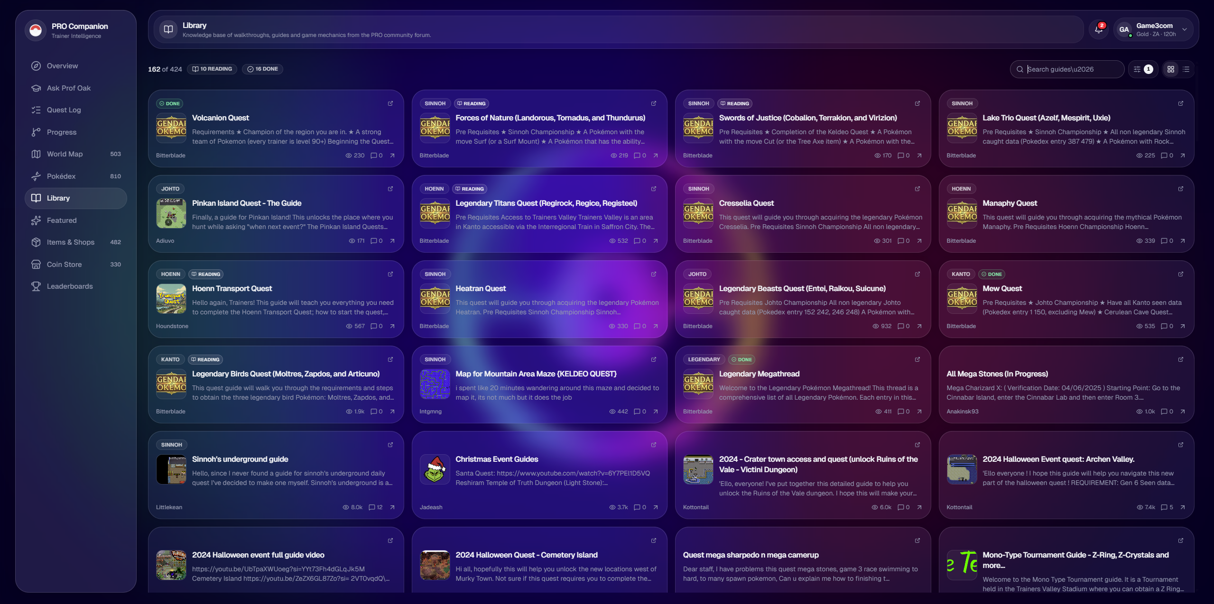Open the notifications bell
1214x604 pixels.
click(x=1098, y=29)
